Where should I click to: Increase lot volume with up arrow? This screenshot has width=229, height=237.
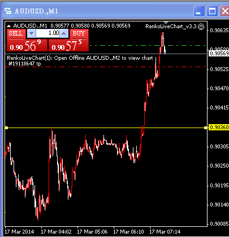(x=64, y=33)
